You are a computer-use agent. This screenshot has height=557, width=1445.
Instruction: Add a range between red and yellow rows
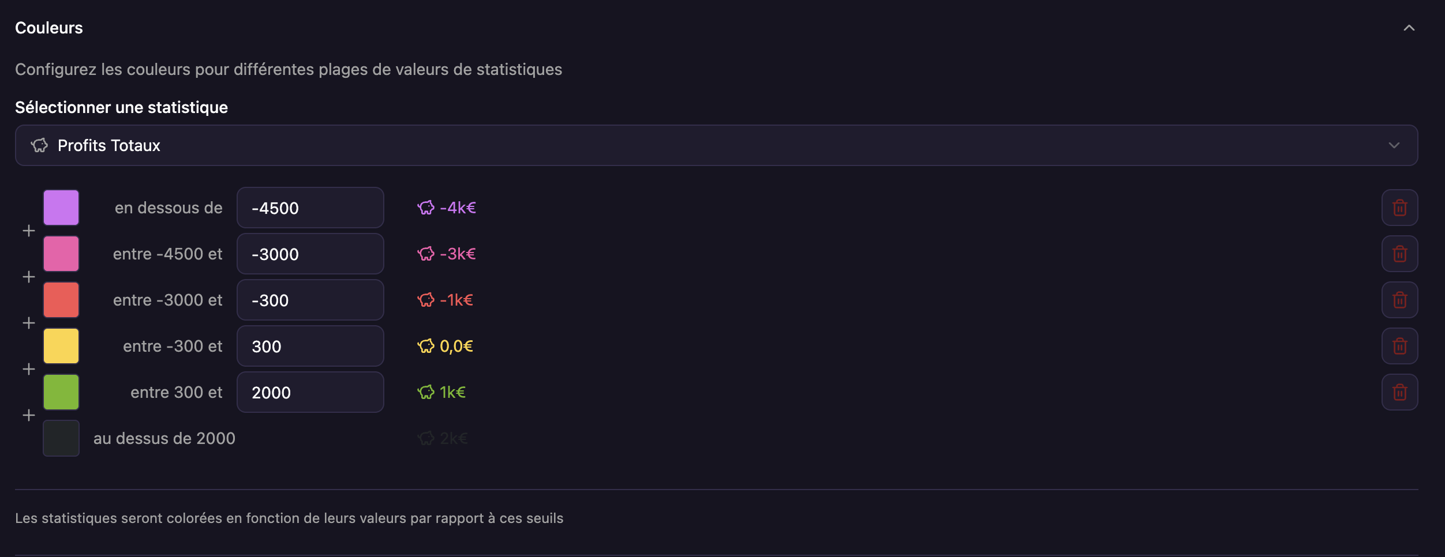29,323
